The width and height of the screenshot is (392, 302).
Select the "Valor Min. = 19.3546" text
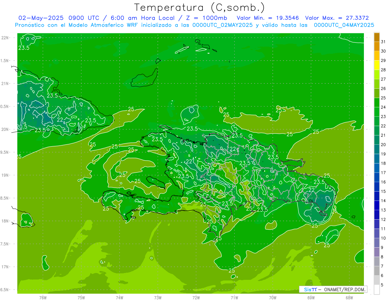click(x=268, y=18)
